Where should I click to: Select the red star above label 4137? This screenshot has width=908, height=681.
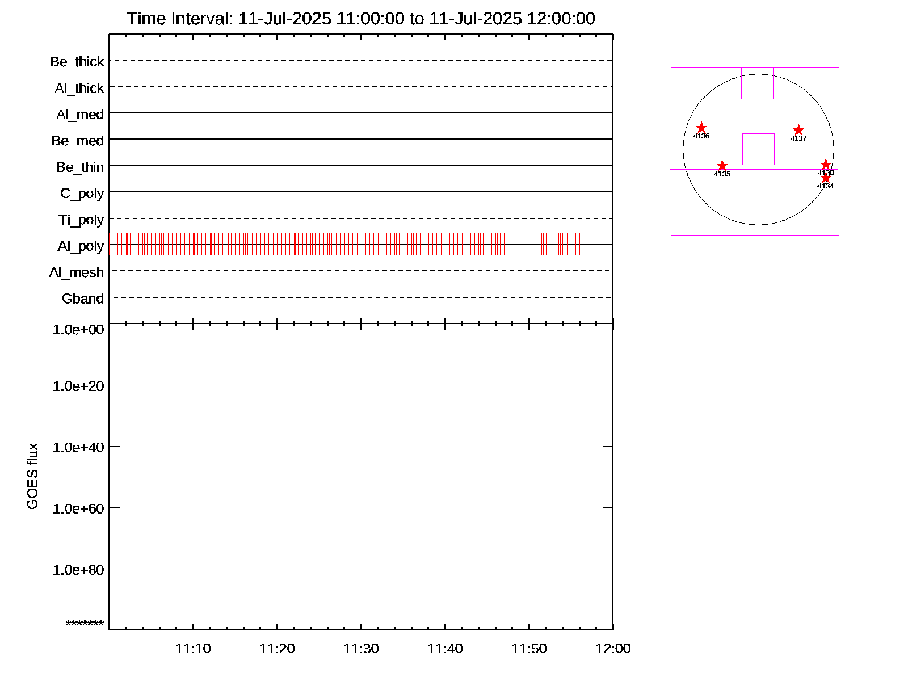tap(798, 130)
